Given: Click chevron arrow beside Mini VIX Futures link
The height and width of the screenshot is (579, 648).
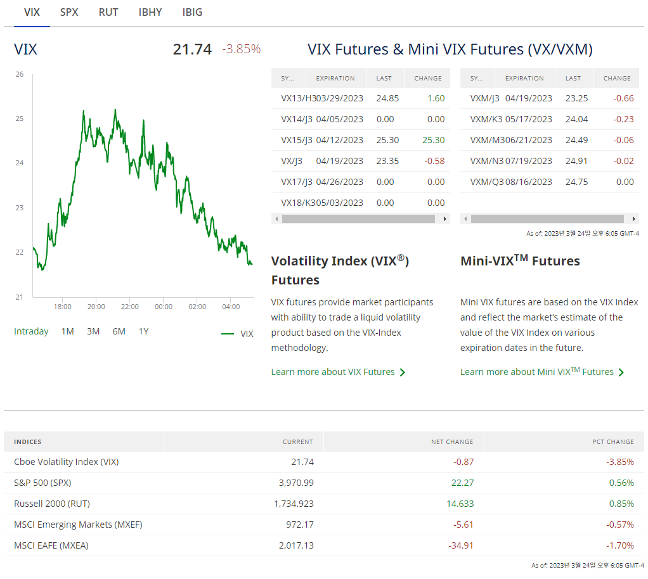Looking at the screenshot, I should click(x=621, y=372).
